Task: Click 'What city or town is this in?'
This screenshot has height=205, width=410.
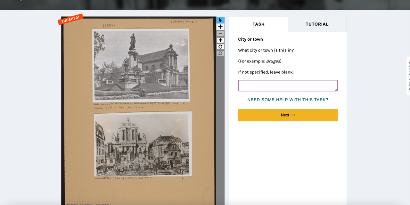Action: coord(266,50)
